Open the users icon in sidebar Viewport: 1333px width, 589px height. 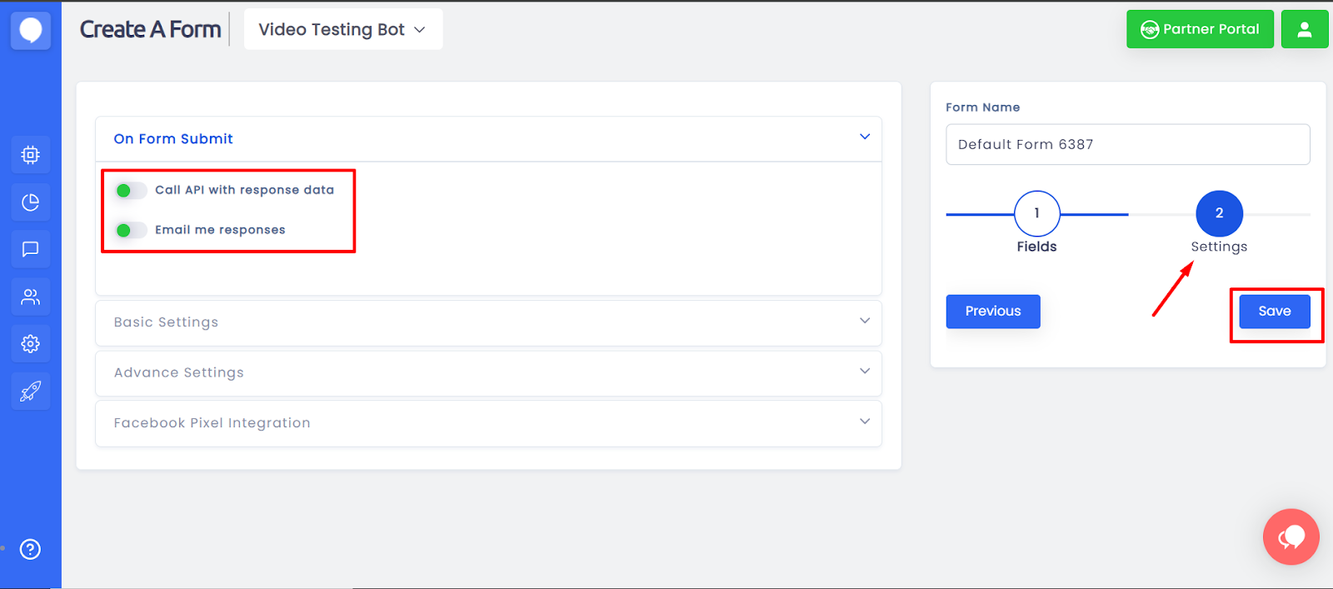[x=31, y=297]
